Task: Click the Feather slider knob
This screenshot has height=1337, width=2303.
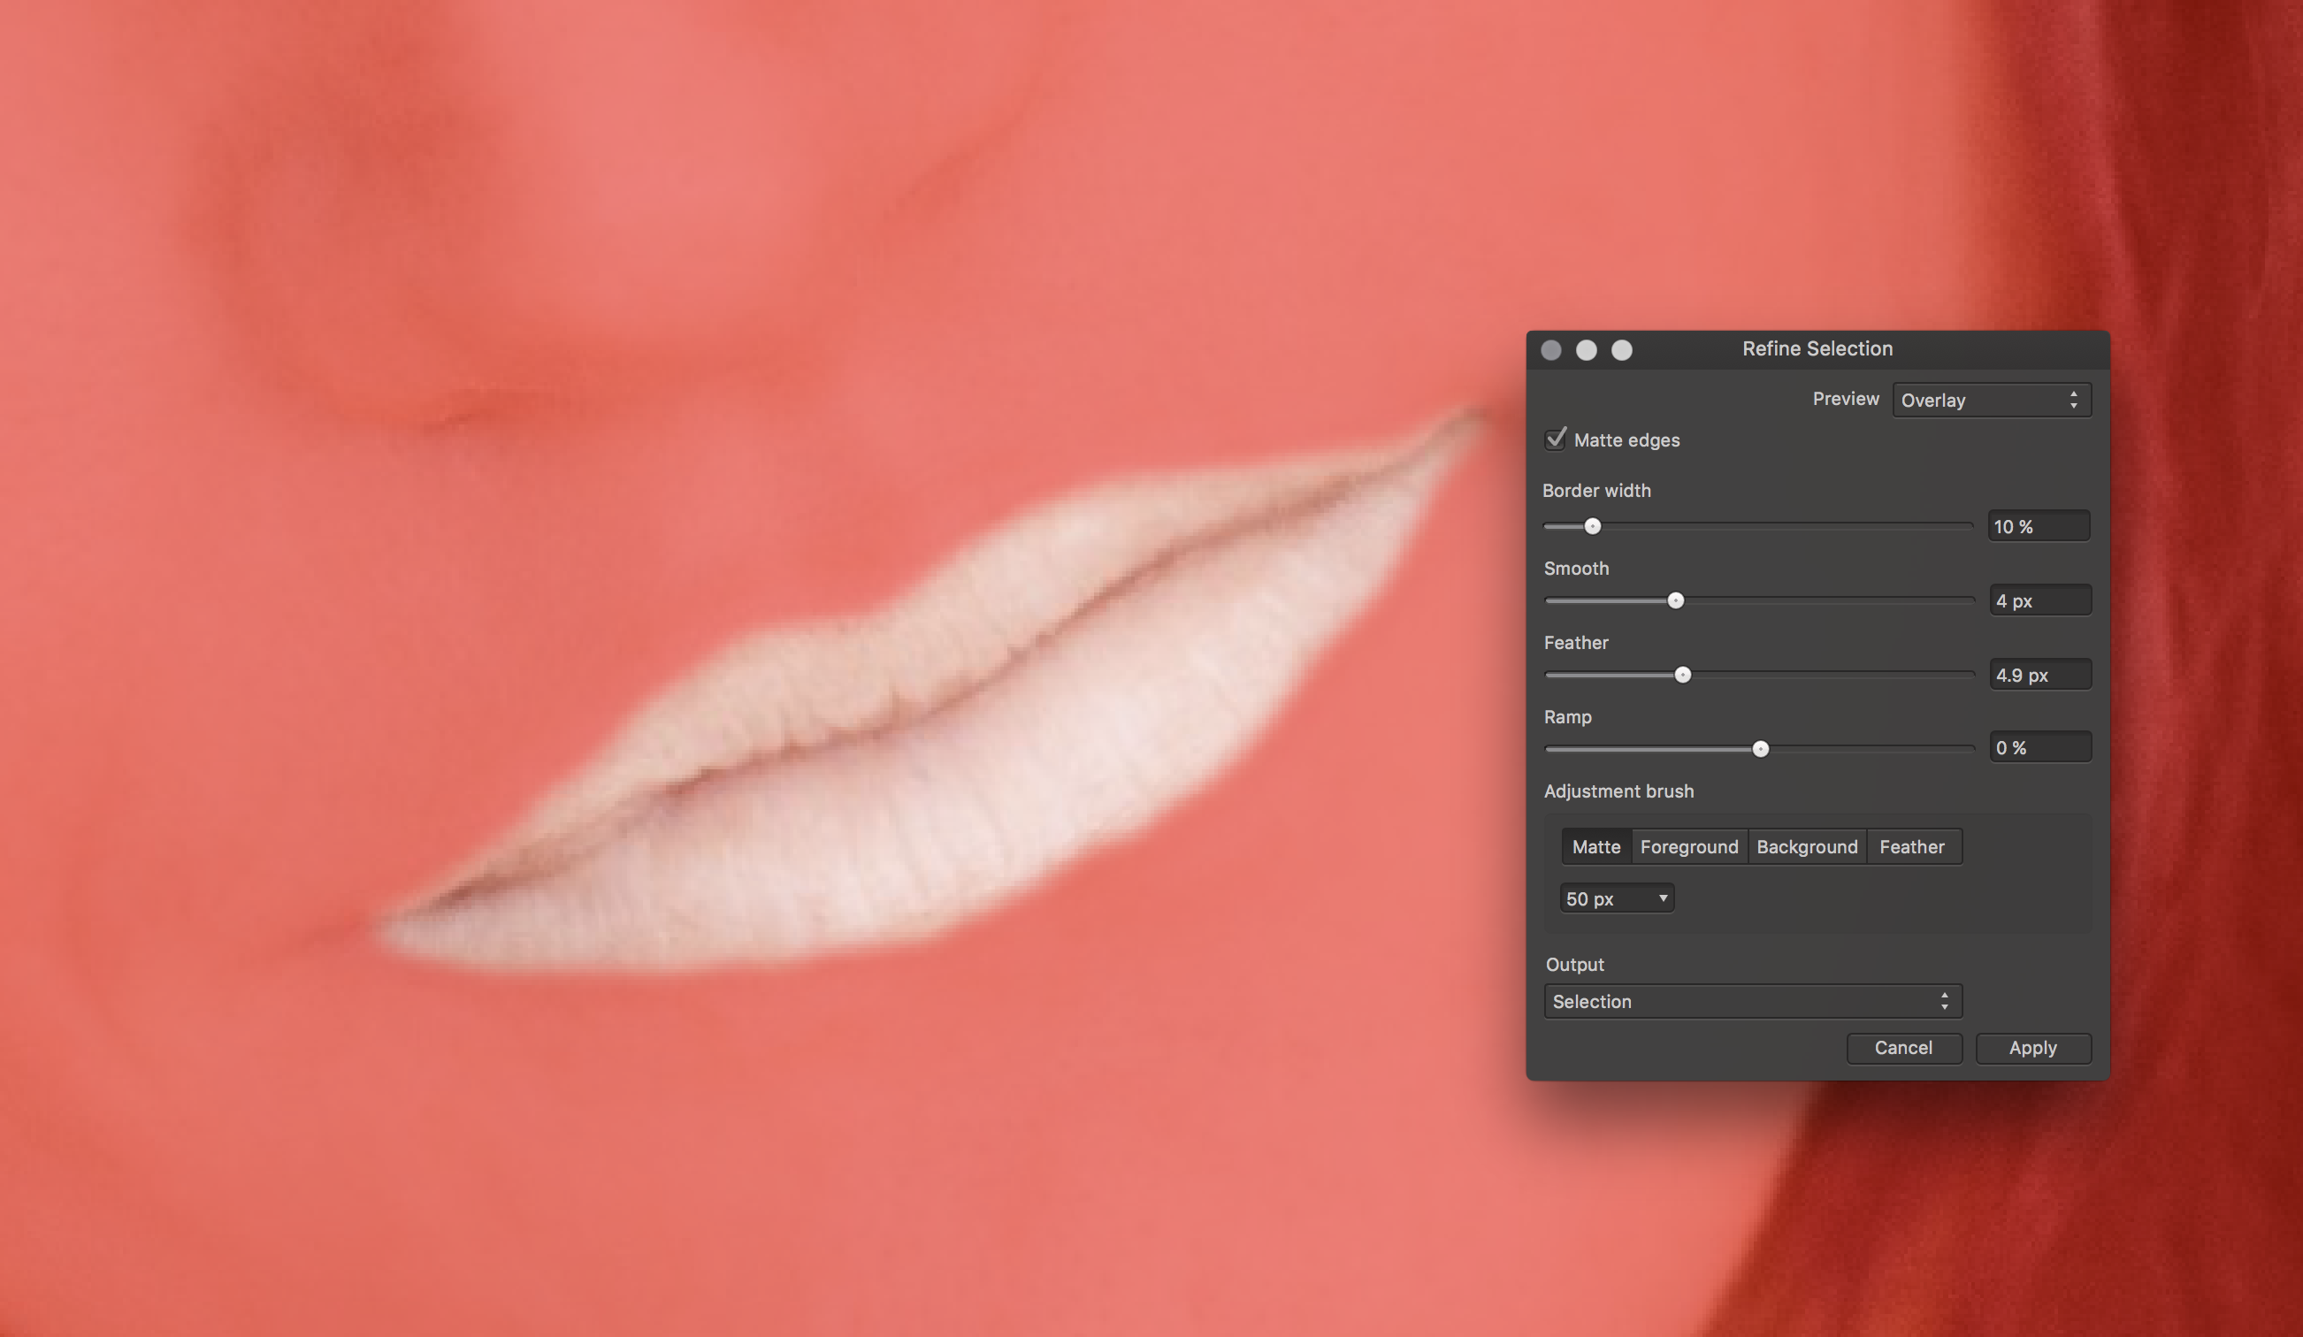Action: [x=1682, y=676]
